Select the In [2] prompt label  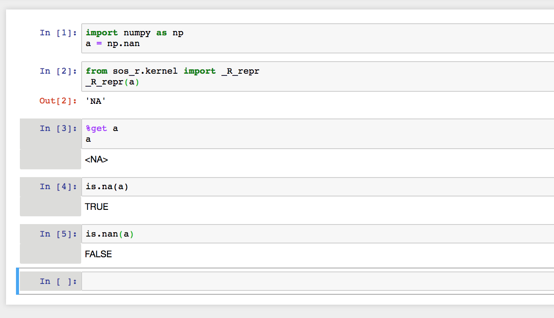tap(58, 71)
